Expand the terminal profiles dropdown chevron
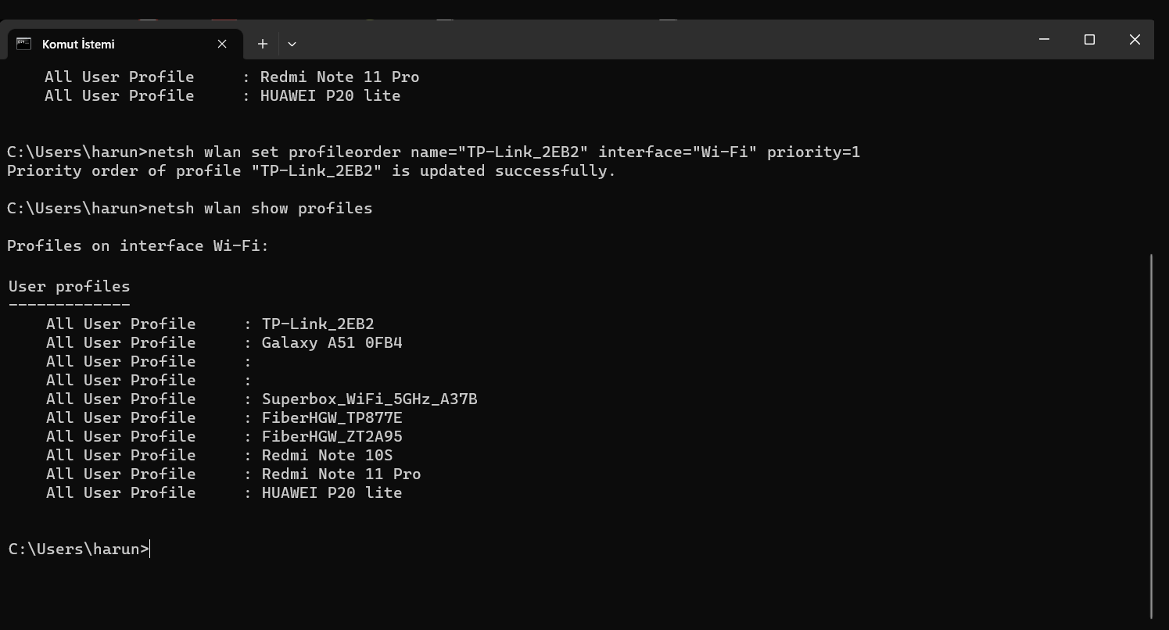 coord(292,44)
